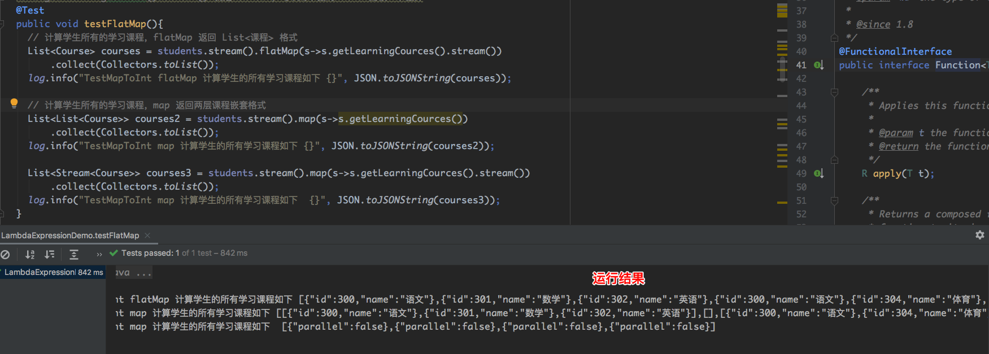Click the @since Javadoc tag
Image resolution: width=989 pixels, height=354 pixels.
pos(873,24)
